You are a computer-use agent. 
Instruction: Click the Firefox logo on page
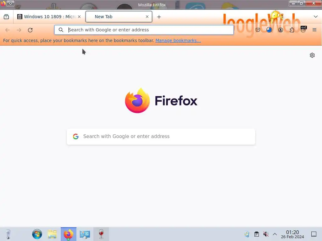point(161,101)
